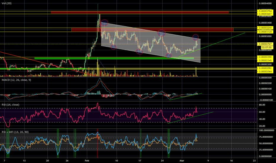Viewport: 276px width, 163px height.
Task: Click 0.00004000 on the price axis
Action: click(265, 4)
